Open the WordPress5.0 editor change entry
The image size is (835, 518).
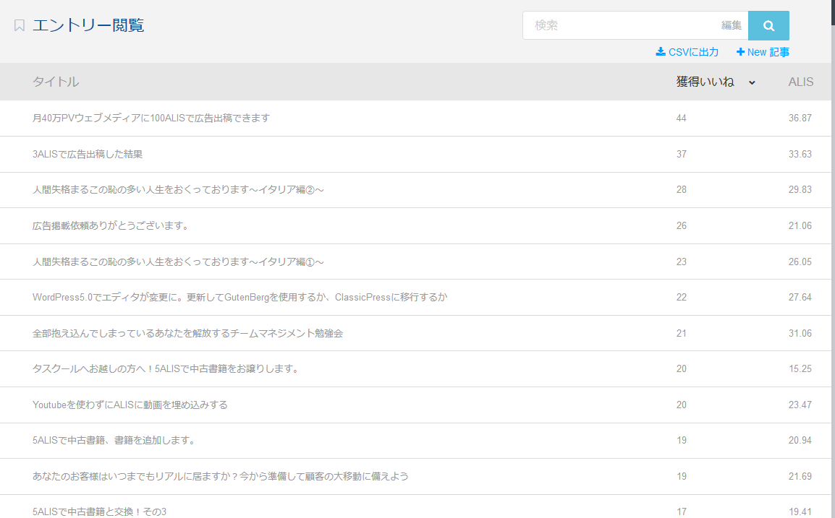(240, 297)
